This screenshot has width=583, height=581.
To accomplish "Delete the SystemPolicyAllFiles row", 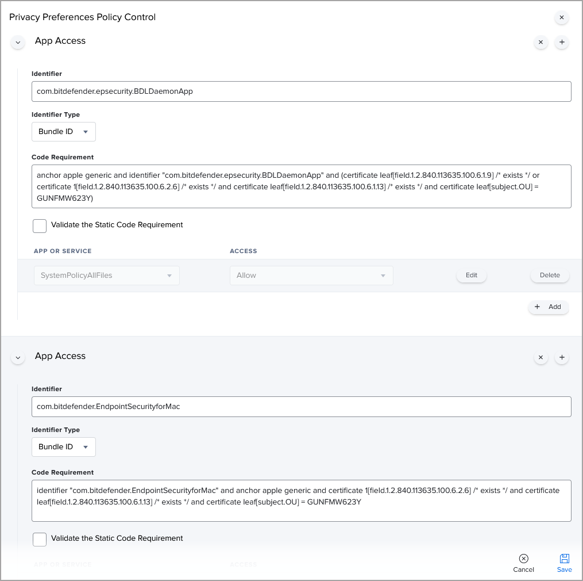I will click(549, 276).
